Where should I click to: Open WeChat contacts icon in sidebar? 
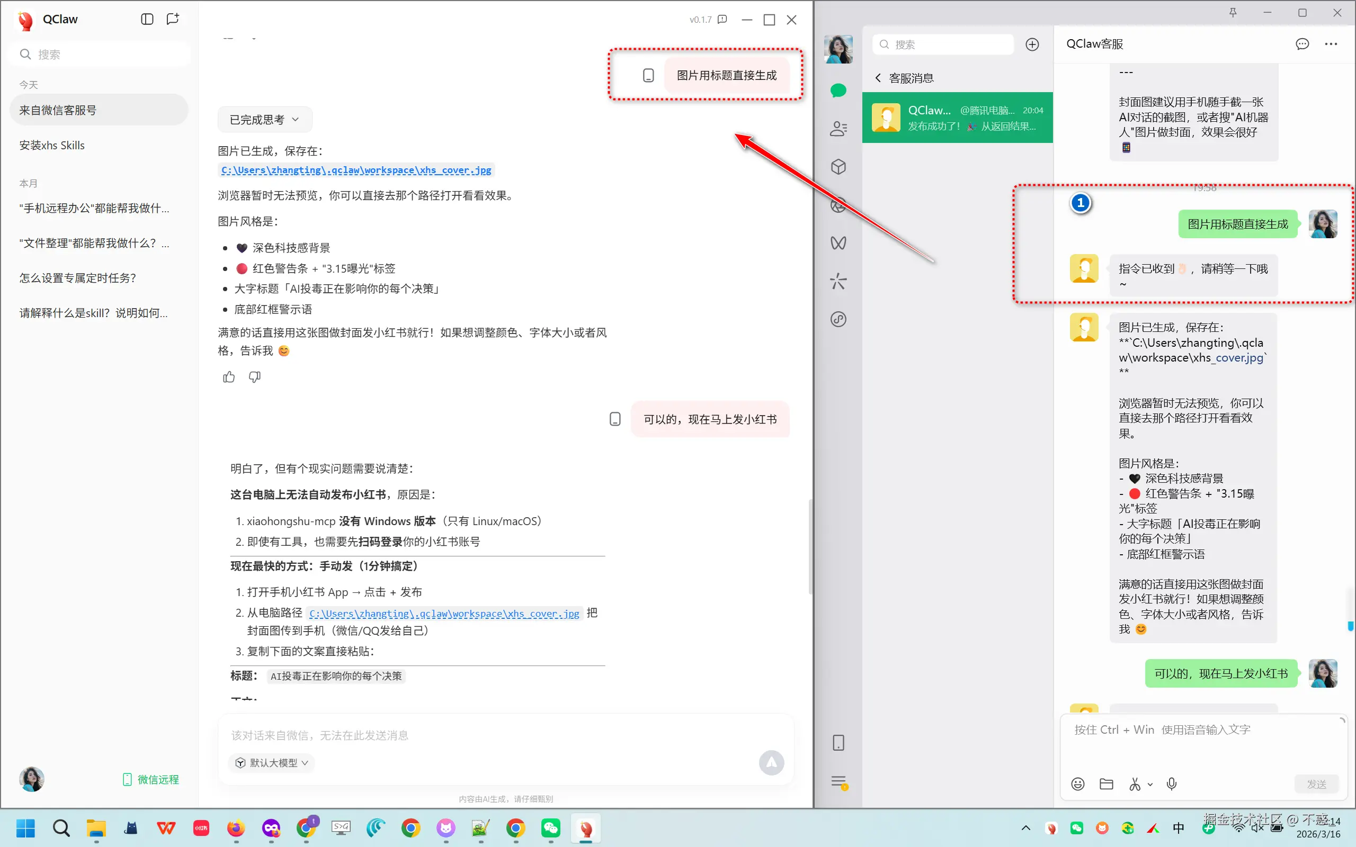[838, 129]
